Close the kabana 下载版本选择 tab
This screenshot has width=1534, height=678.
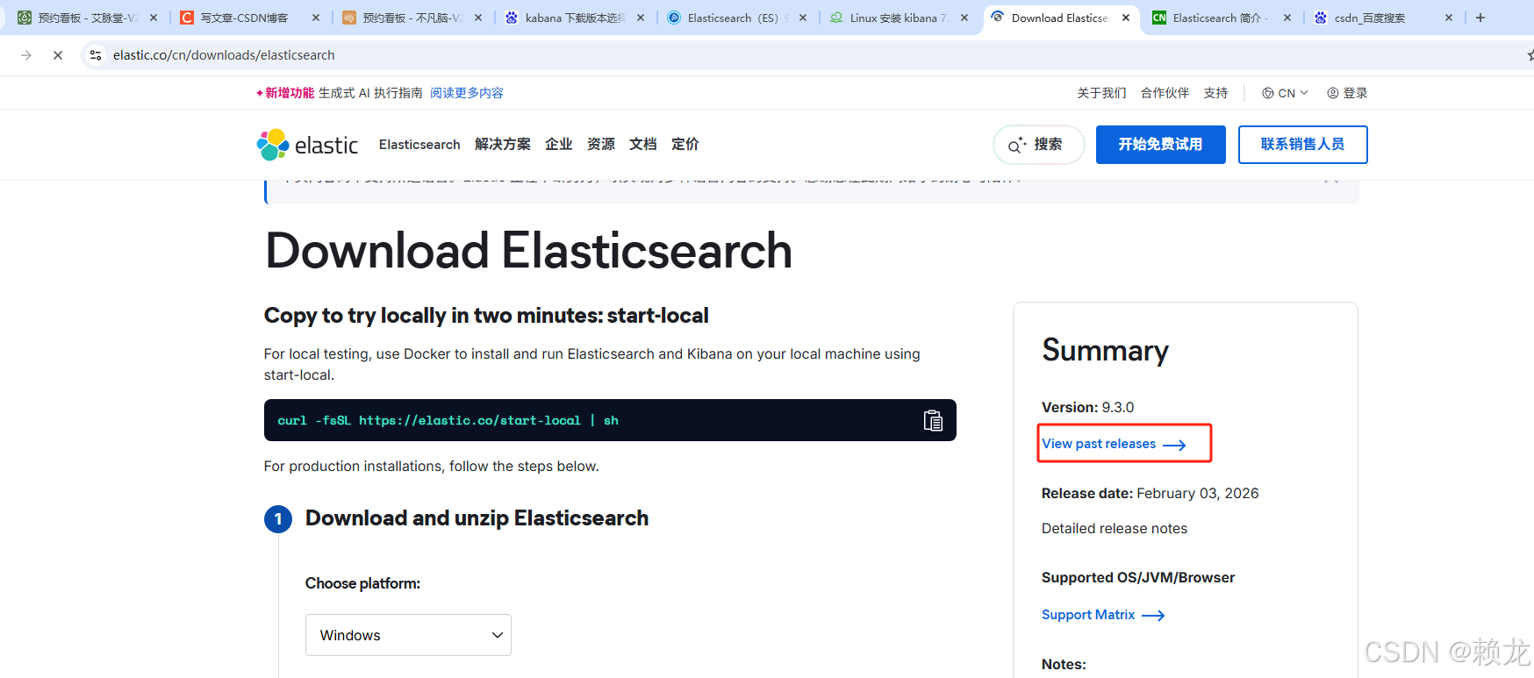click(641, 18)
